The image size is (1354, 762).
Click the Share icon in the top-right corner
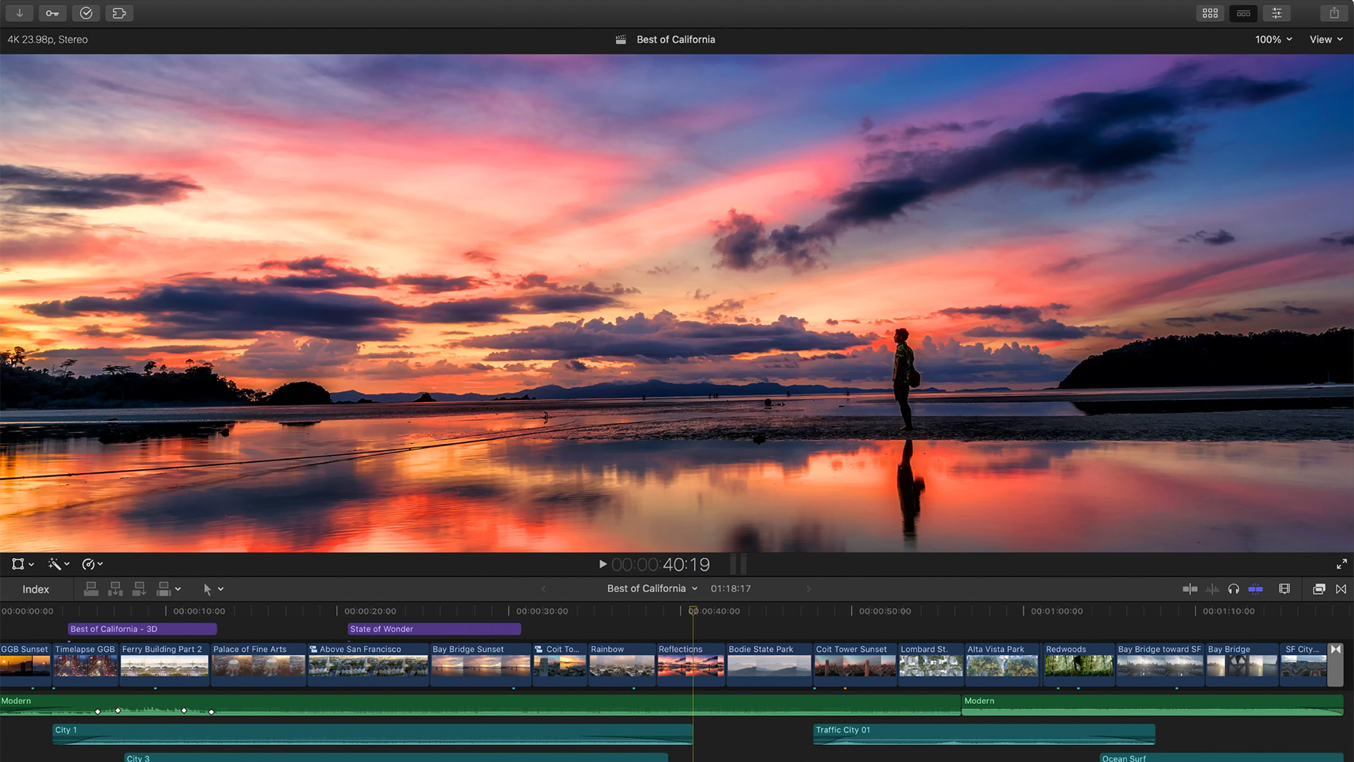coord(1333,13)
